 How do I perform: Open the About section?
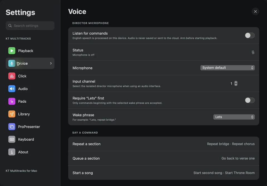coord(30,152)
